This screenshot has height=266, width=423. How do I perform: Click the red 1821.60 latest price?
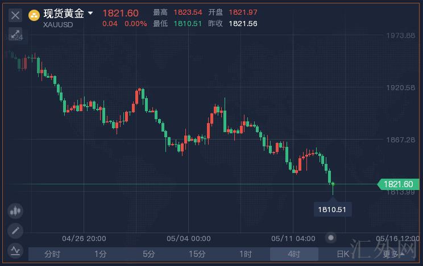(121, 13)
